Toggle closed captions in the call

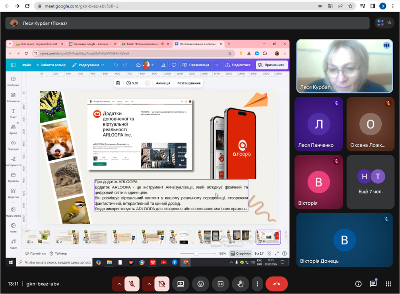pos(220,284)
